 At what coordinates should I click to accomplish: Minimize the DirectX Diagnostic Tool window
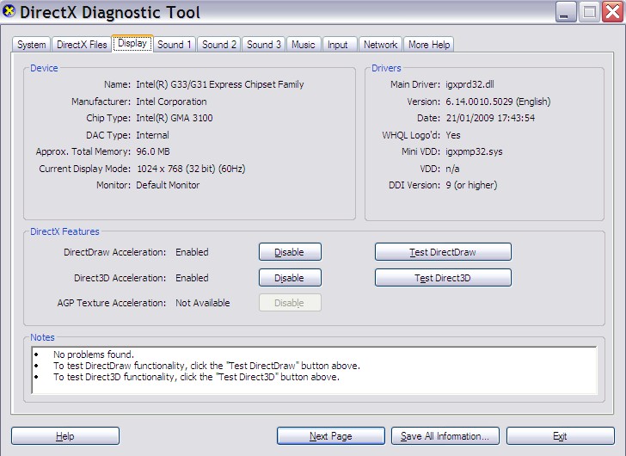pos(565,12)
